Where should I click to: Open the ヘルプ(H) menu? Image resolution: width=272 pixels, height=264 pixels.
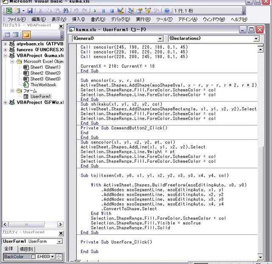click(239, 19)
